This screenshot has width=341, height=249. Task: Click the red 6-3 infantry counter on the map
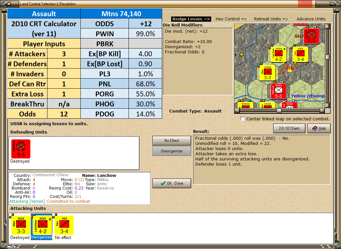coord(311,35)
